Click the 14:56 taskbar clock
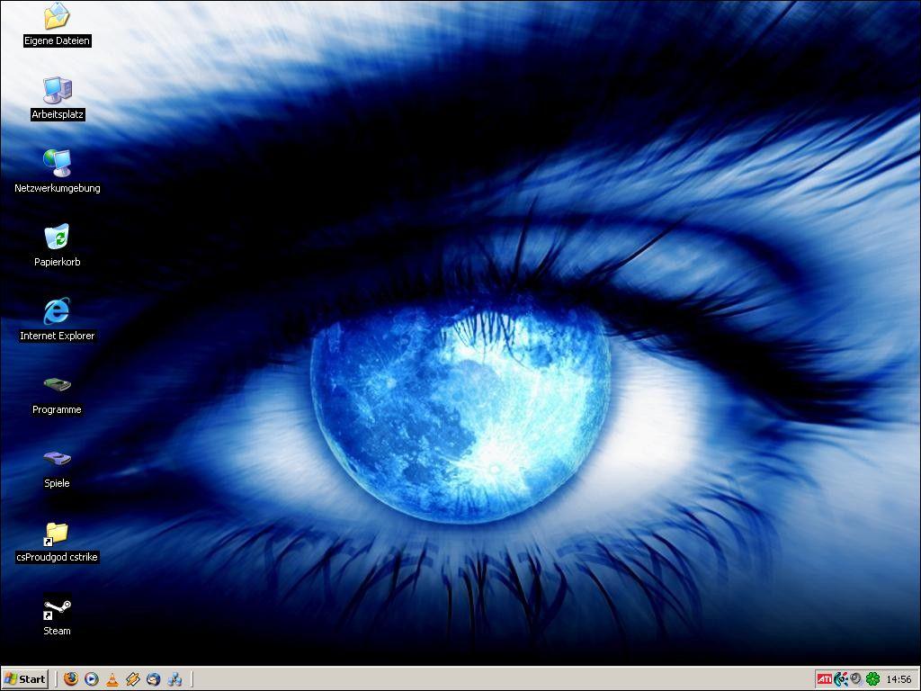The height and width of the screenshot is (691, 921). (899, 679)
